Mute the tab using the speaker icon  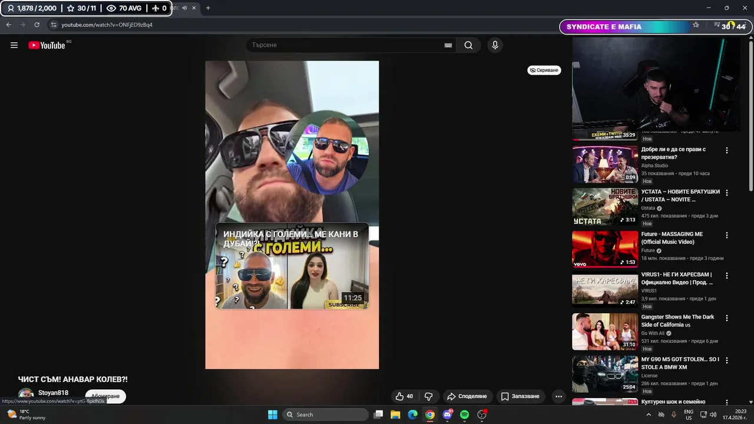(x=184, y=8)
